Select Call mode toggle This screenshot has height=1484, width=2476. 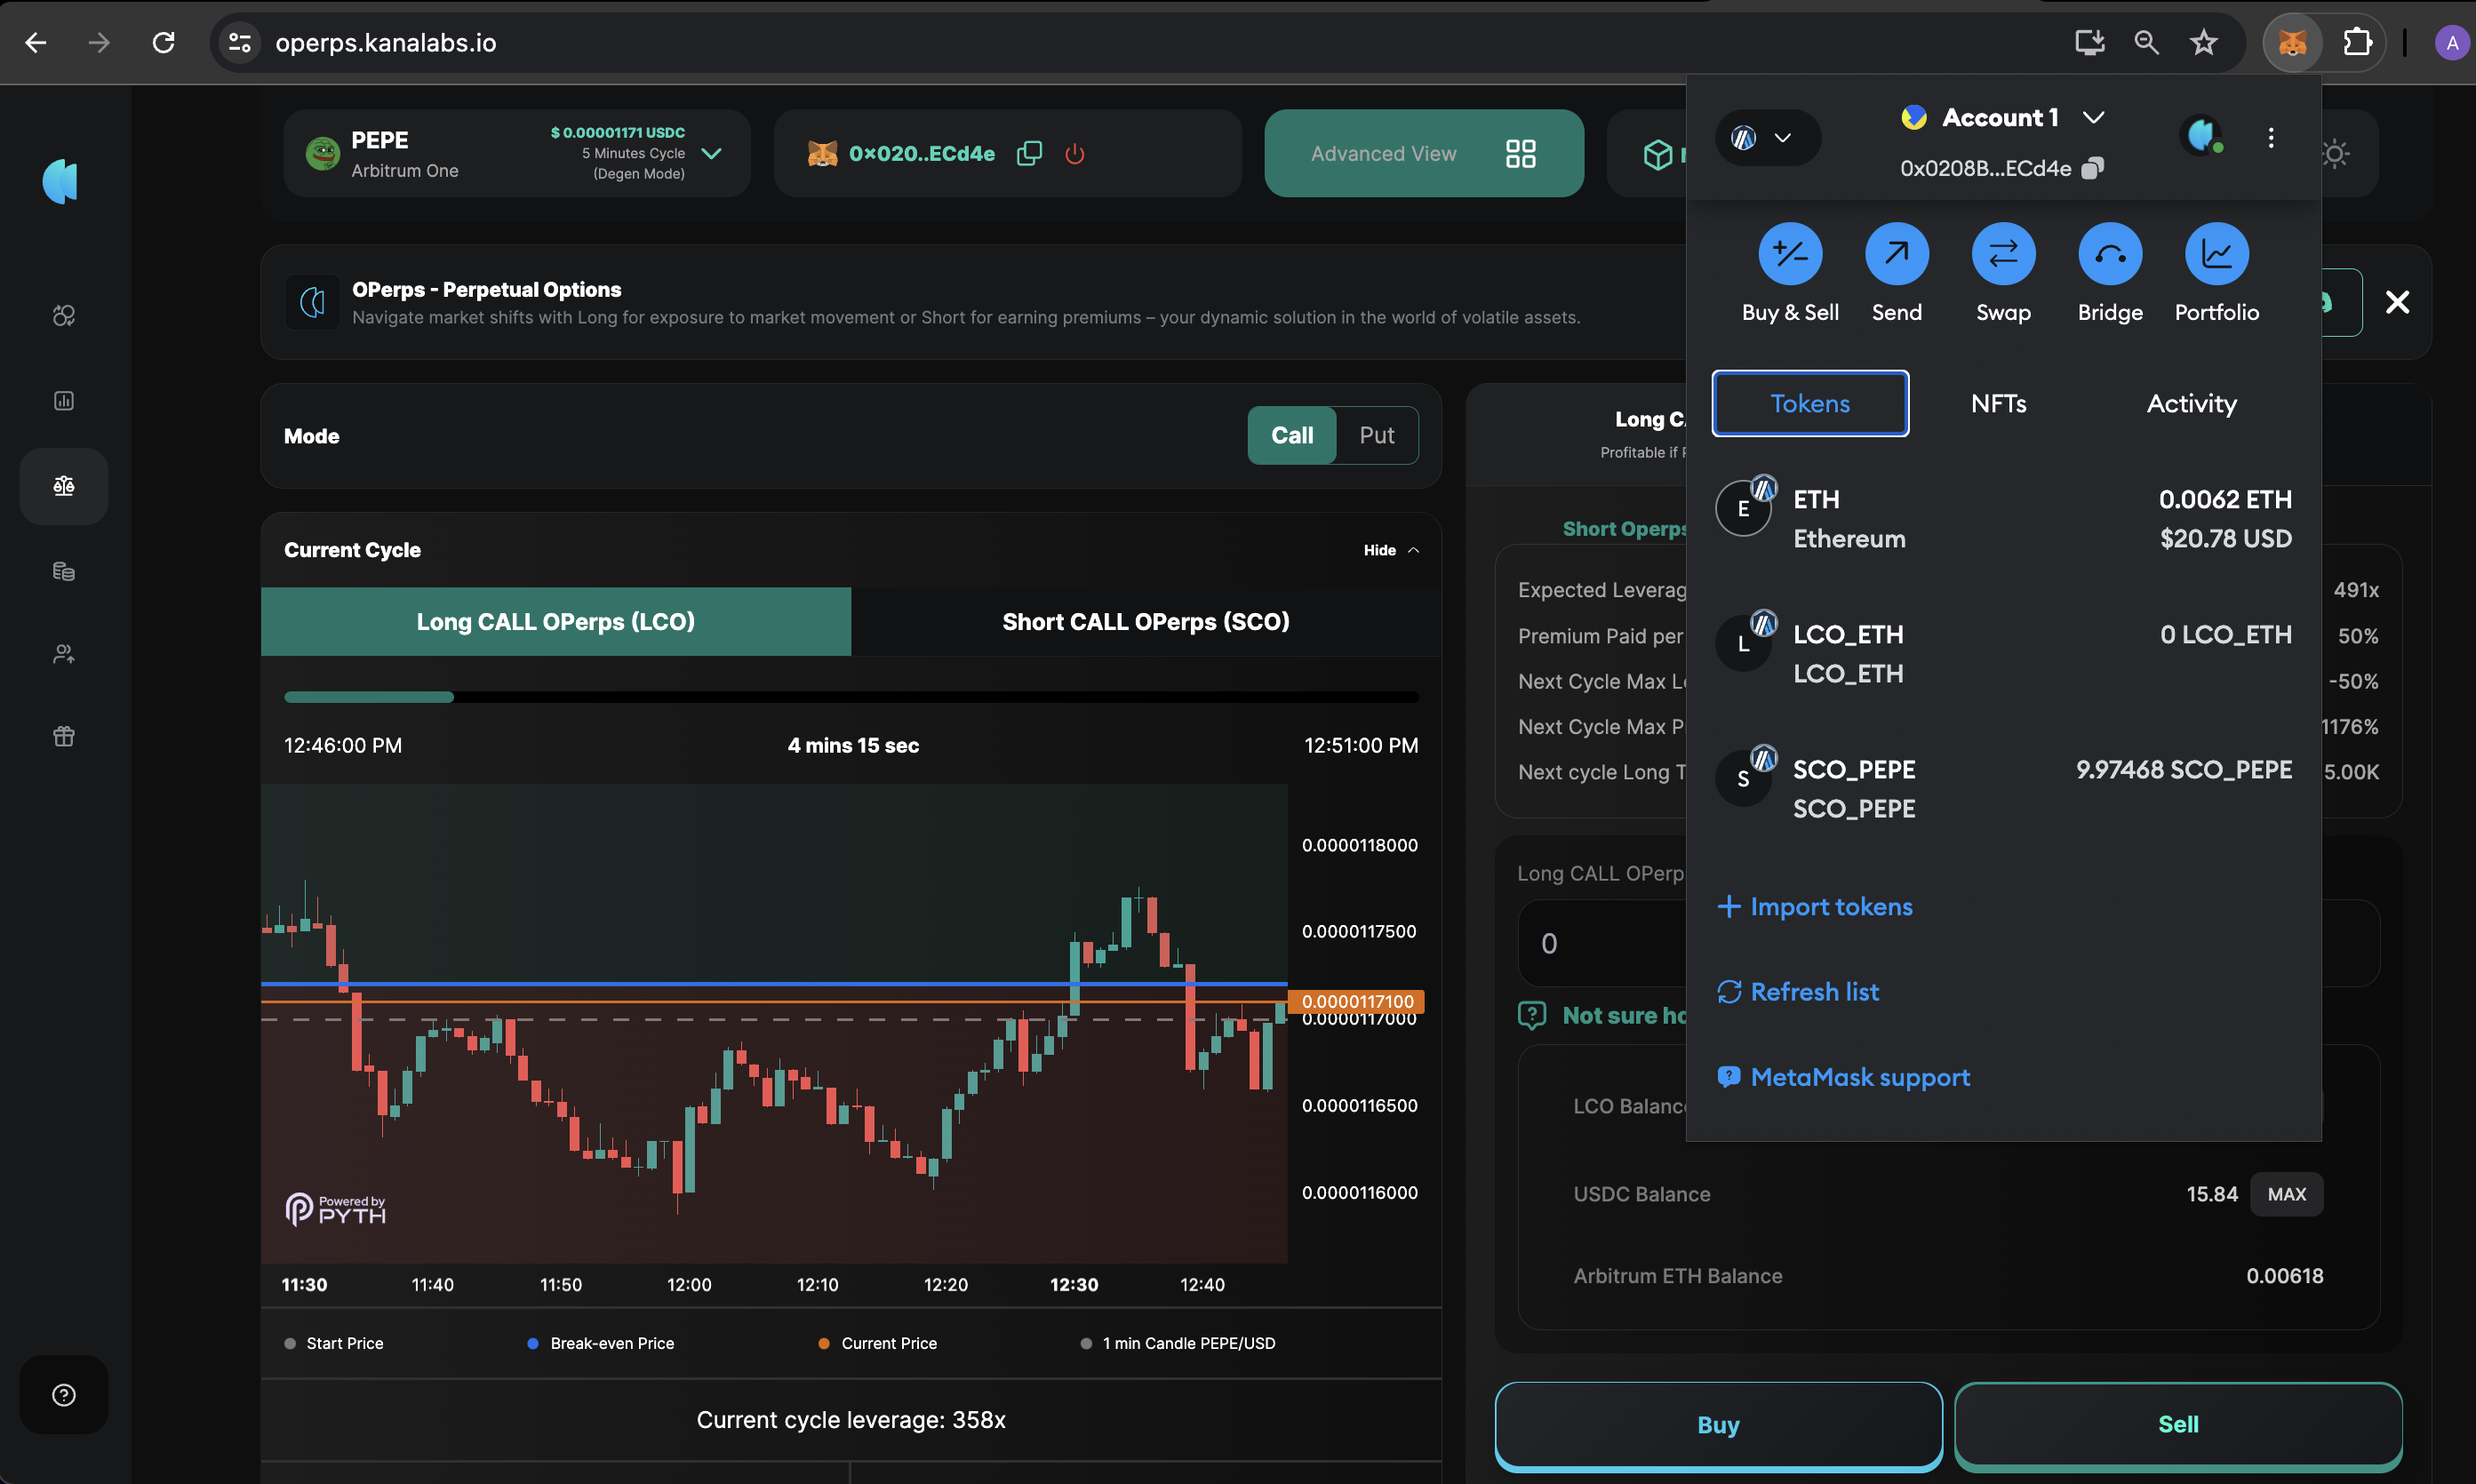[1292, 435]
